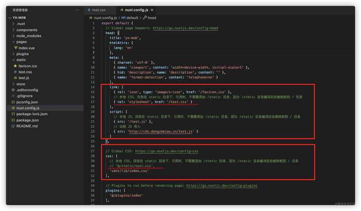Click the '/test.js' src value on line 21
Viewport: 361px width, 211px height.
tap(137, 121)
